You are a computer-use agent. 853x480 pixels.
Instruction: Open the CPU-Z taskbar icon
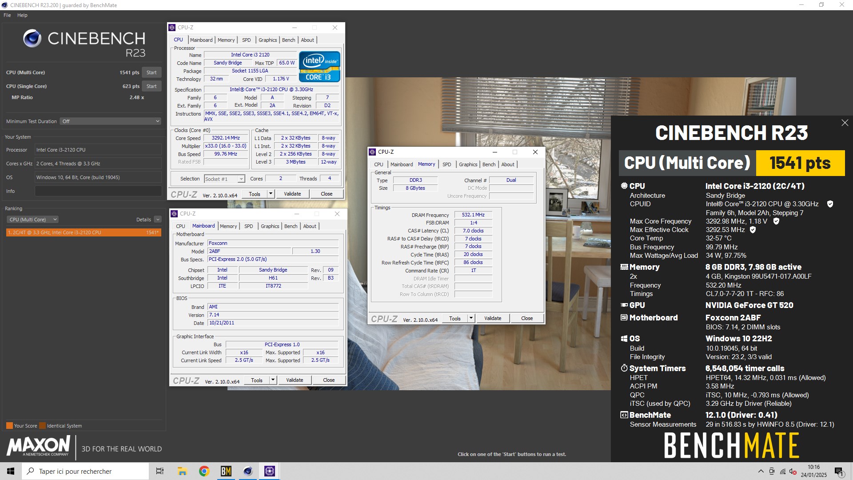coord(270,471)
